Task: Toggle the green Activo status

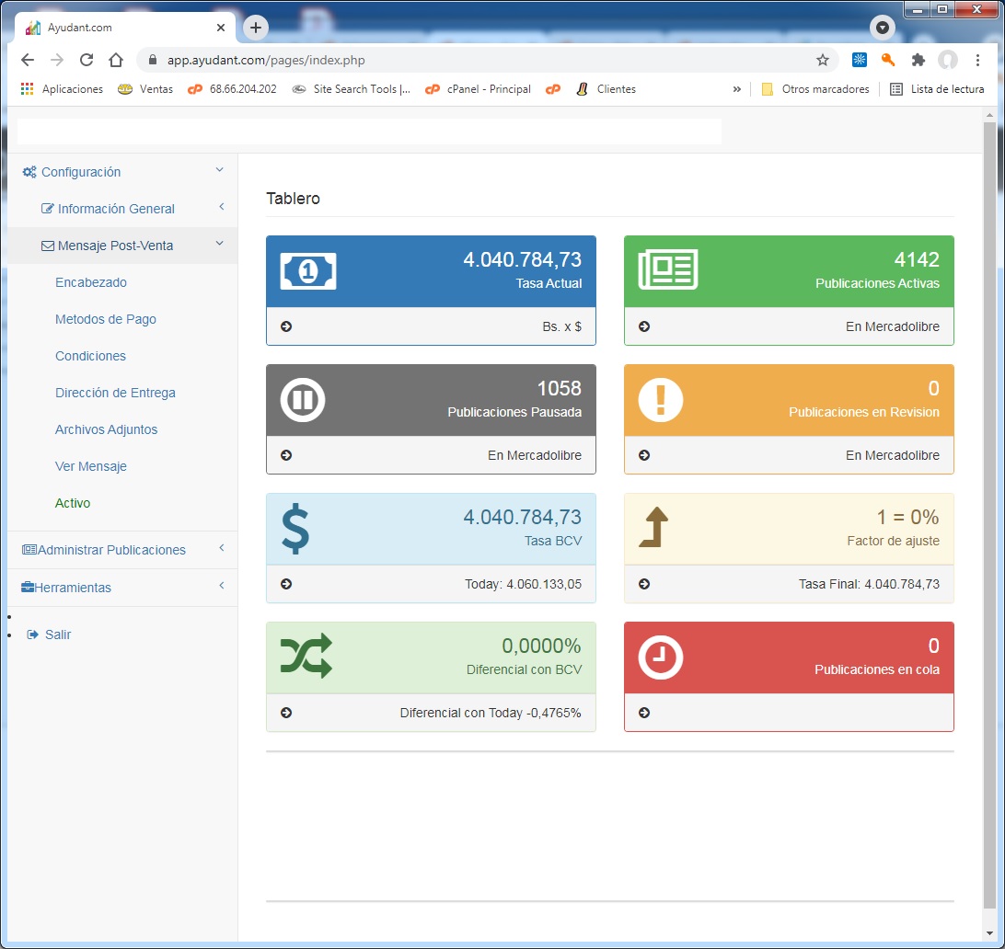Action: (x=73, y=503)
